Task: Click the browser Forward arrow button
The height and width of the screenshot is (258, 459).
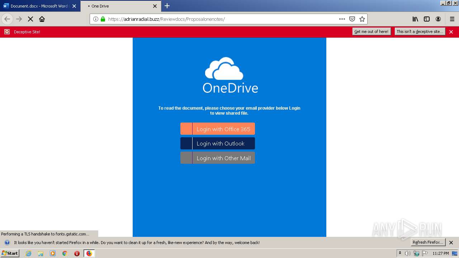Action: click(19, 19)
